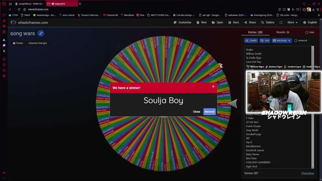Remove Soulja Boy from the wheel
The image size is (322, 181).
[210, 112]
